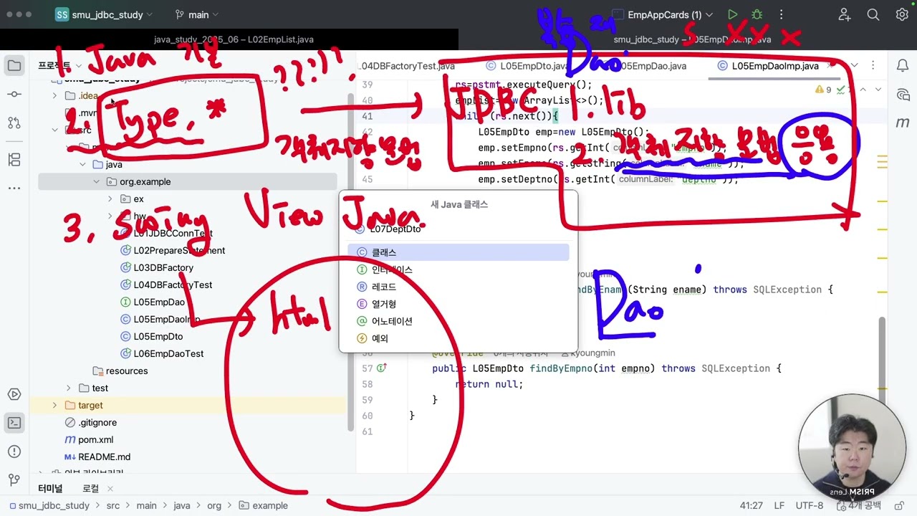Expand the target folder
This screenshot has width=917, height=516.
54,406
